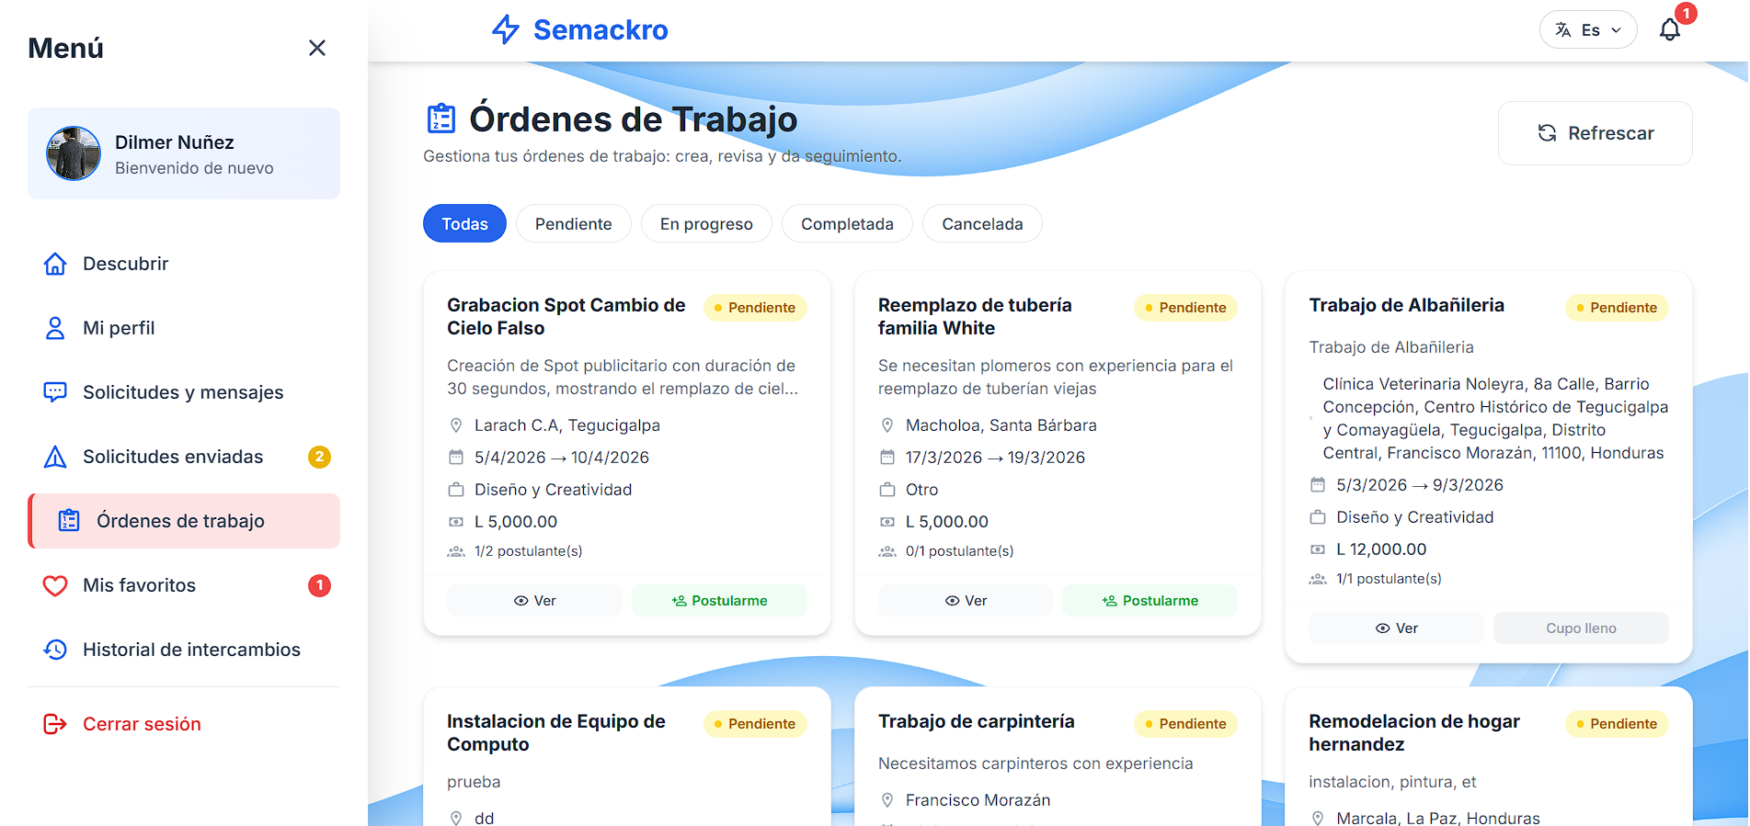Click Clínica Veterinaria Noleyra address text

point(1495,418)
